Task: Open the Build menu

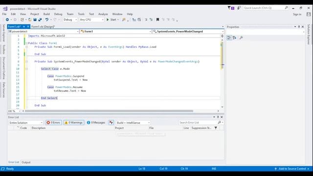Action: tap(46, 14)
